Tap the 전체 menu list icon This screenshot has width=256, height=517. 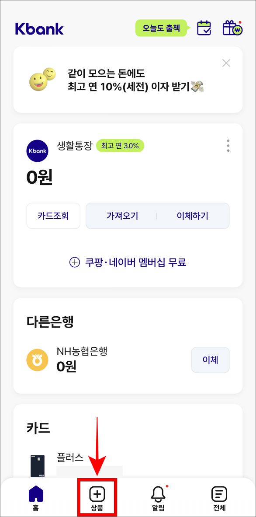click(218, 493)
